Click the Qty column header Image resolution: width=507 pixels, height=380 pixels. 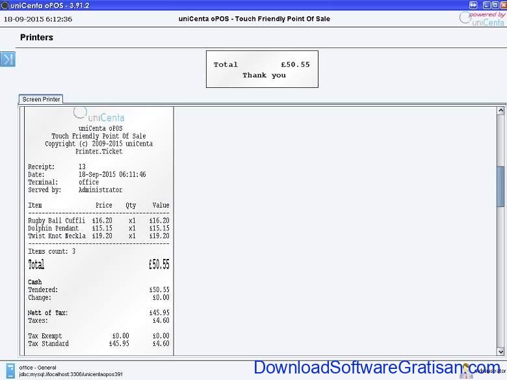[x=131, y=205]
